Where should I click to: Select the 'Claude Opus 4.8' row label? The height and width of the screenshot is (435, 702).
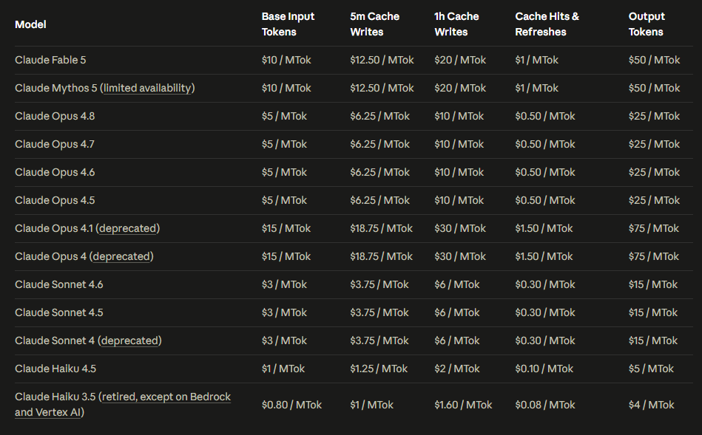55,116
